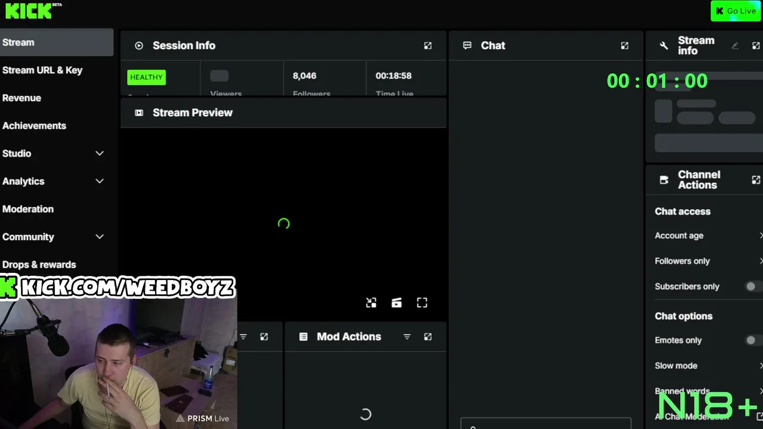Open the Followers only chat setting
This screenshot has height=429, width=763.
point(708,261)
